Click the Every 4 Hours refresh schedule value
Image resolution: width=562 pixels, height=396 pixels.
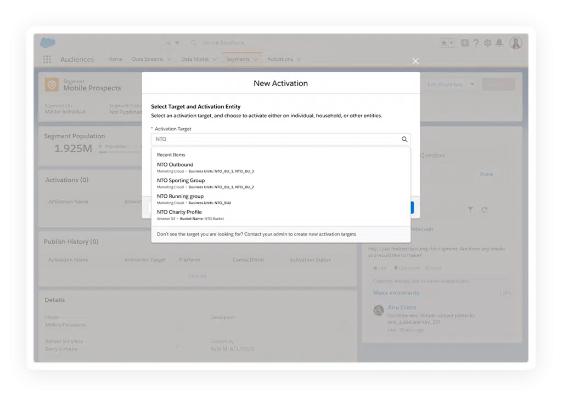point(61,349)
